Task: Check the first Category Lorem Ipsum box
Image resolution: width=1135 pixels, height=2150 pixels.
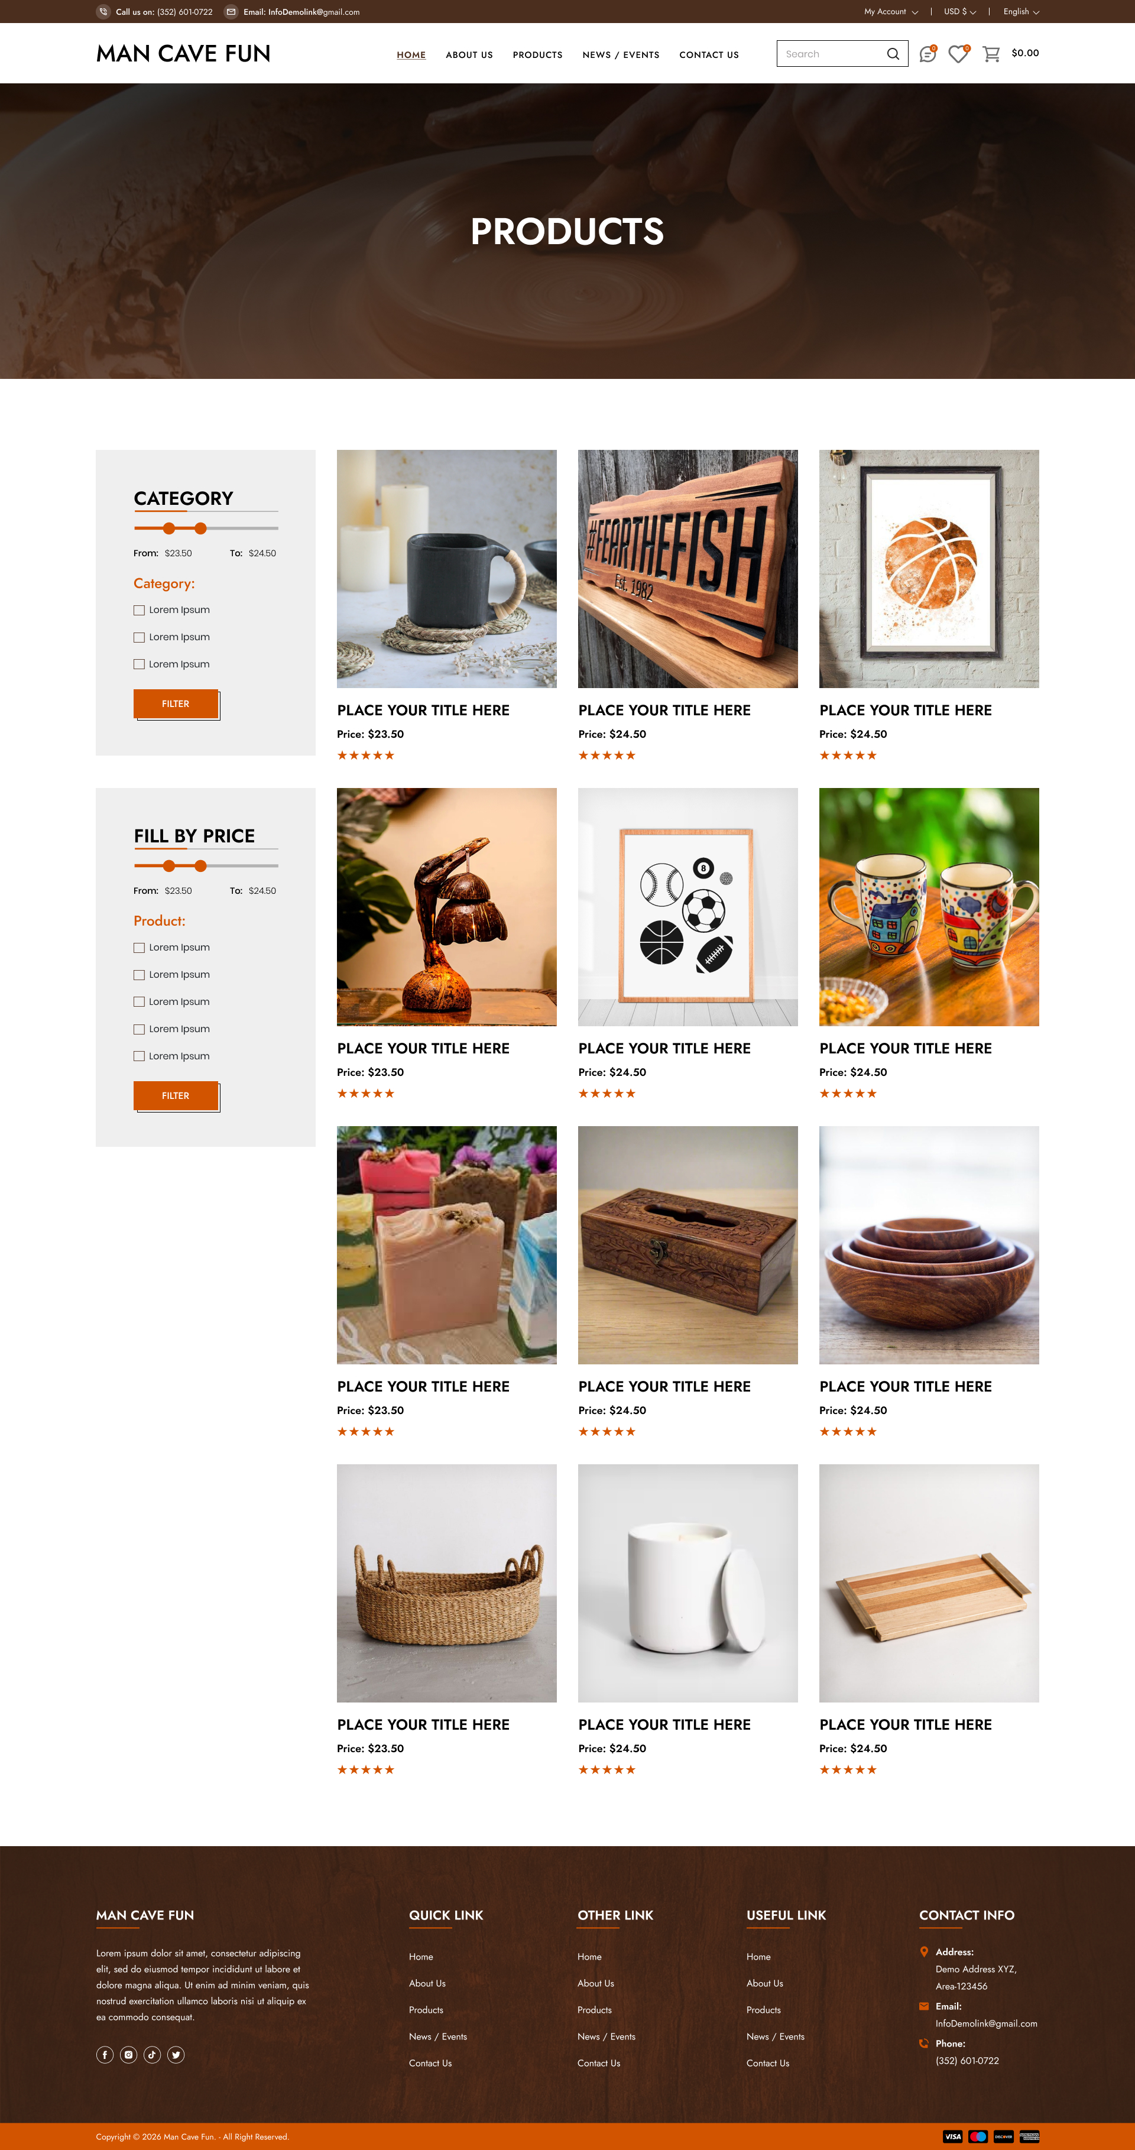Action: (x=140, y=610)
